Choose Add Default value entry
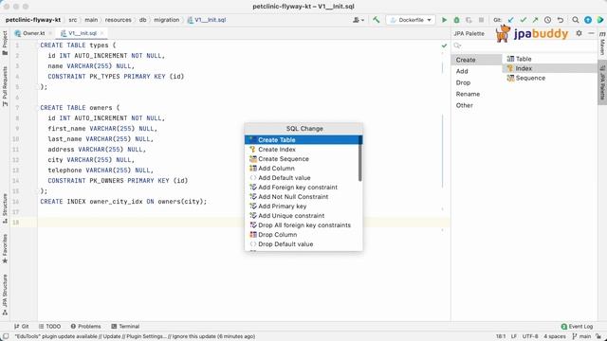 click(302, 177)
